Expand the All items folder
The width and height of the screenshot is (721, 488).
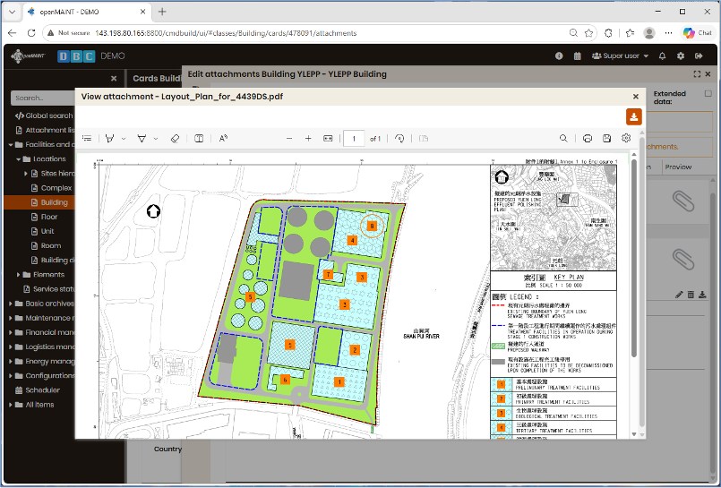coord(11,405)
